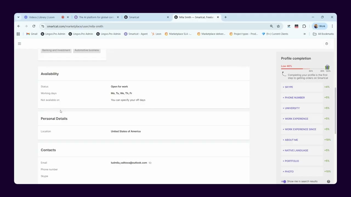Open the Work profile button
351x197 pixels.
point(319,26)
